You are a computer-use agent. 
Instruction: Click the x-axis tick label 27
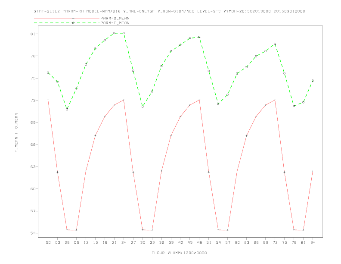coord(133,242)
